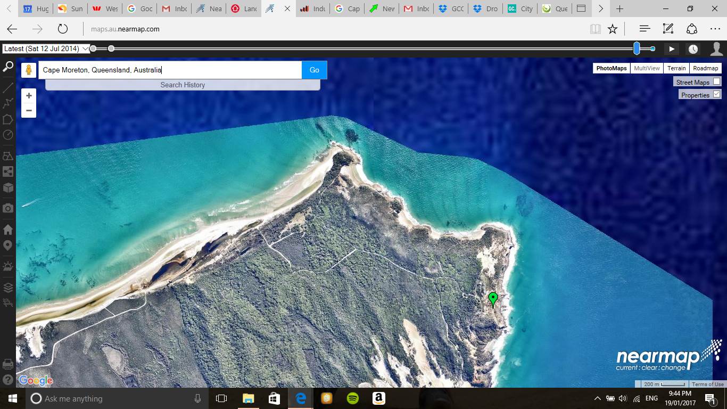Open the survey date dropdown
The width and height of the screenshot is (727, 409).
pyautogui.click(x=46, y=48)
